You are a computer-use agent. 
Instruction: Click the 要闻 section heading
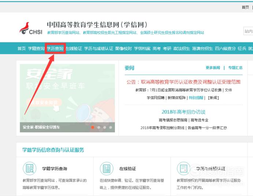pyautogui.click(x=129, y=68)
